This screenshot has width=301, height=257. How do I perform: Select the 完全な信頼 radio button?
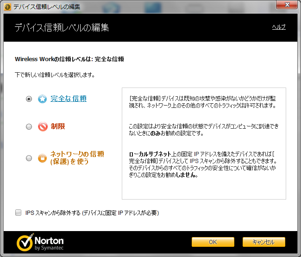click(29, 99)
